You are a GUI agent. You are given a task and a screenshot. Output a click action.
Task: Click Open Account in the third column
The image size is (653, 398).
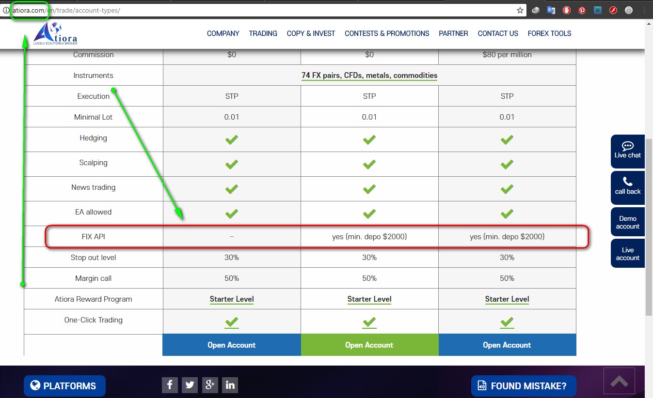click(x=507, y=345)
